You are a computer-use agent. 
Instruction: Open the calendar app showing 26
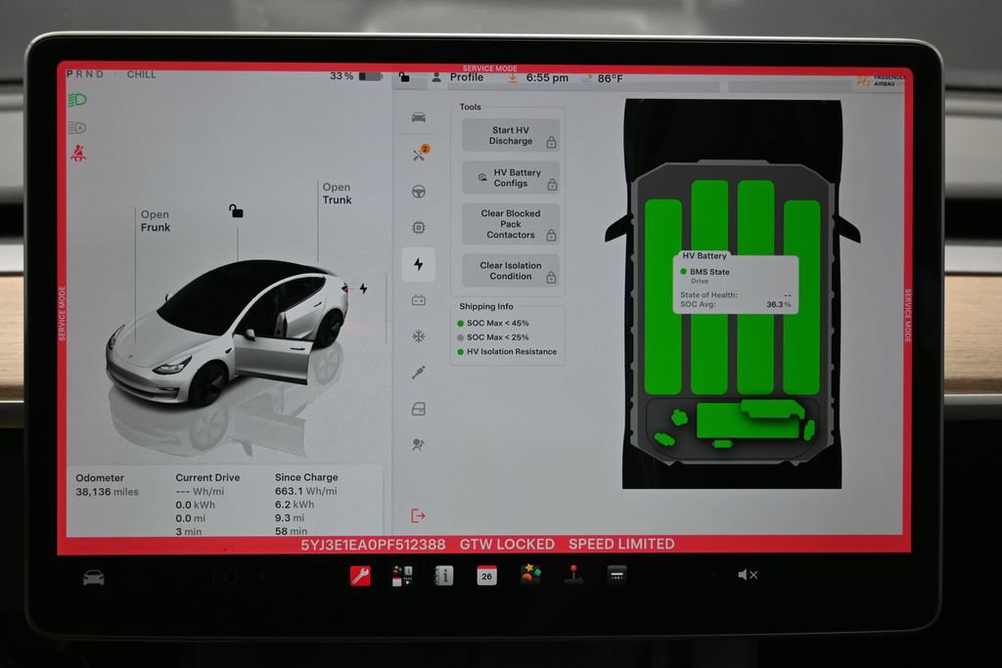[487, 575]
